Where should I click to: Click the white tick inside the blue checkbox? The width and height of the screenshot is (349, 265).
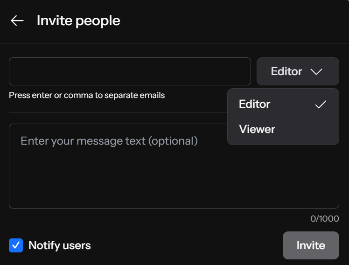(x=16, y=245)
